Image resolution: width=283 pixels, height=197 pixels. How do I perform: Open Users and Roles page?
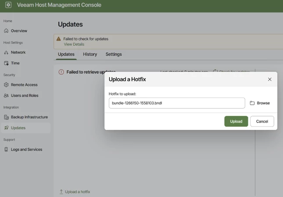(x=25, y=95)
